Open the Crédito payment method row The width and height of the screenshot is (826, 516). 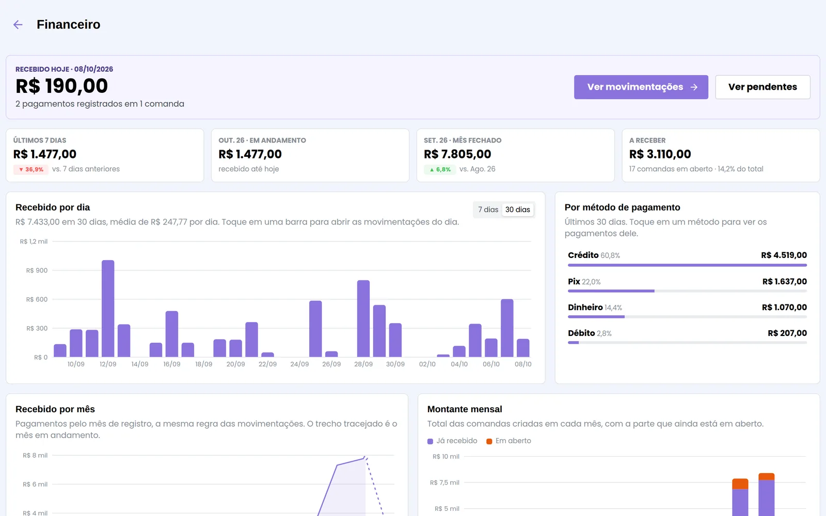[687, 259]
